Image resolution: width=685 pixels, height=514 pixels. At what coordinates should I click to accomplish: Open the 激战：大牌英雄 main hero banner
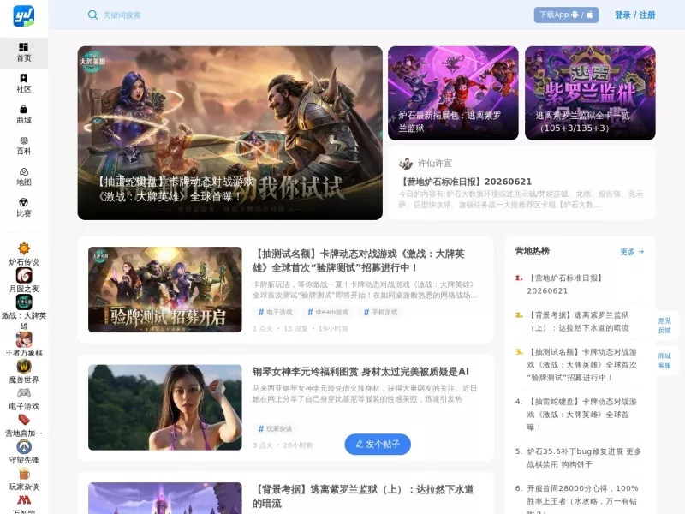point(229,133)
